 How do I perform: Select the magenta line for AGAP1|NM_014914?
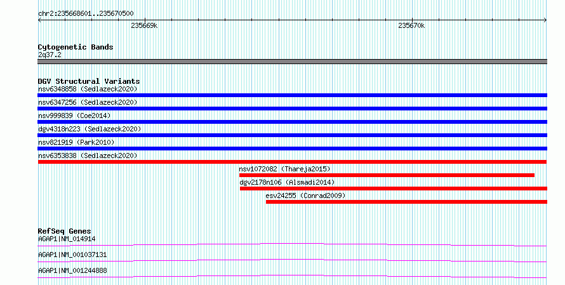pyautogui.click(x=292, y=245)
